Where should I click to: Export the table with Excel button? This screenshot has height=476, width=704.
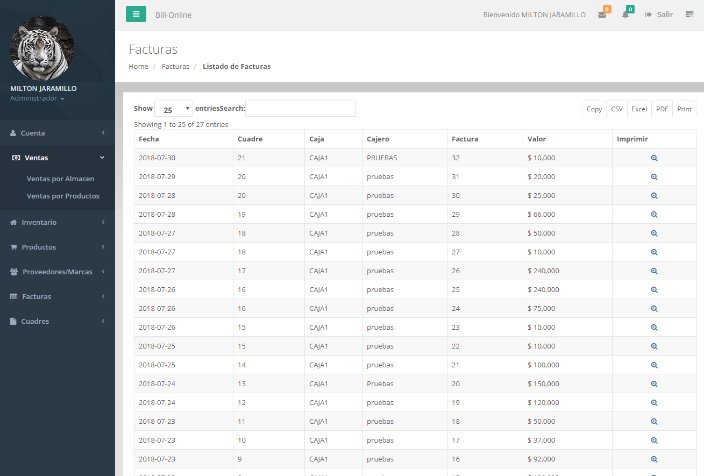[x=639, y=109]
